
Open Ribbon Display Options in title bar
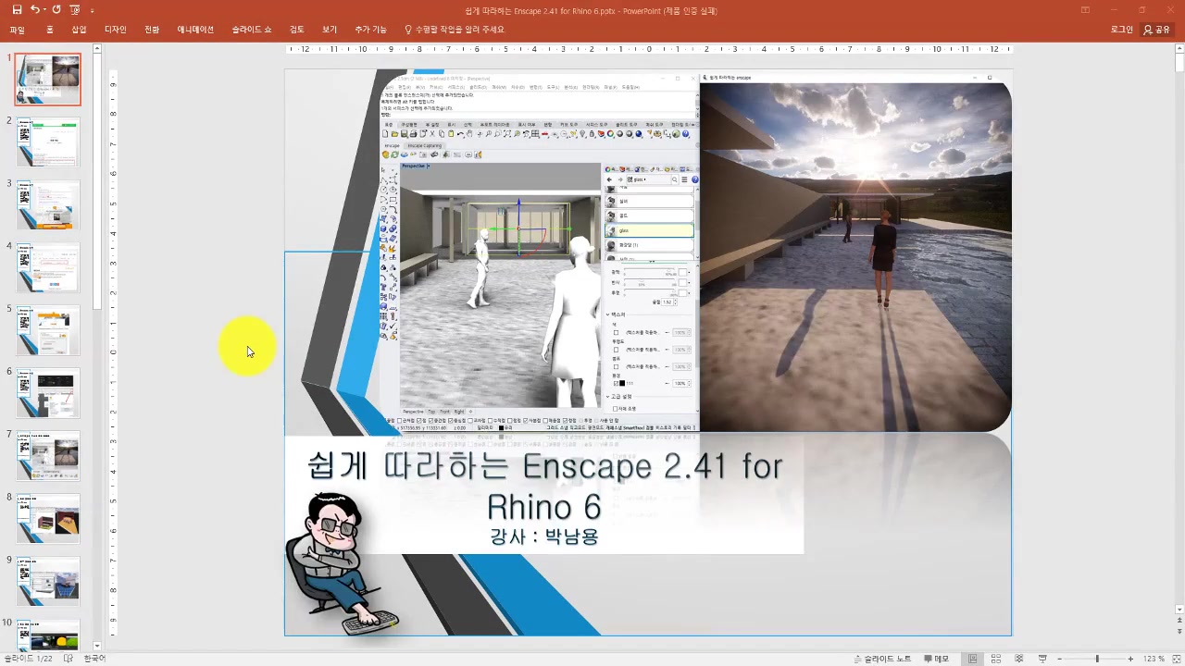point(1085,10)
